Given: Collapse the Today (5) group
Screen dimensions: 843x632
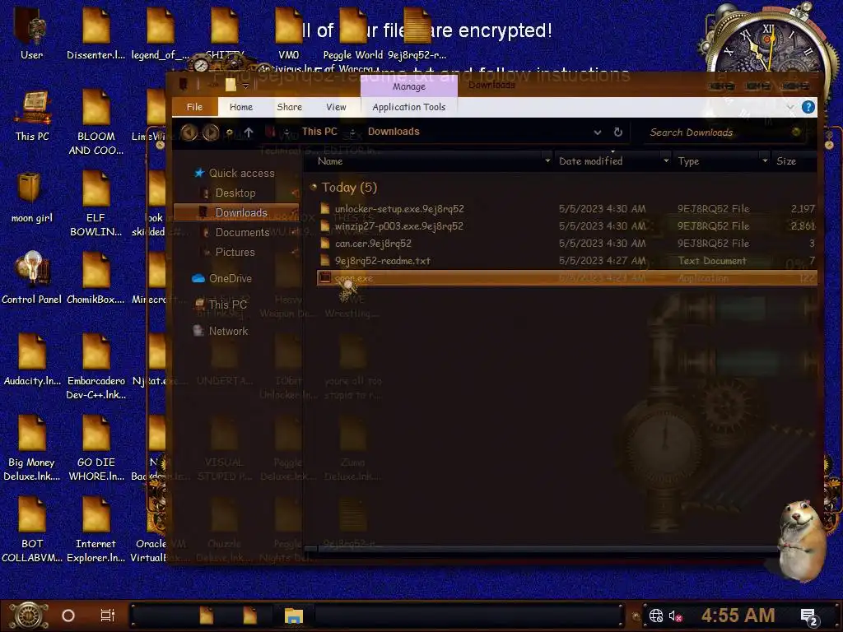Looking at the screenshot, I should [314, 187].
